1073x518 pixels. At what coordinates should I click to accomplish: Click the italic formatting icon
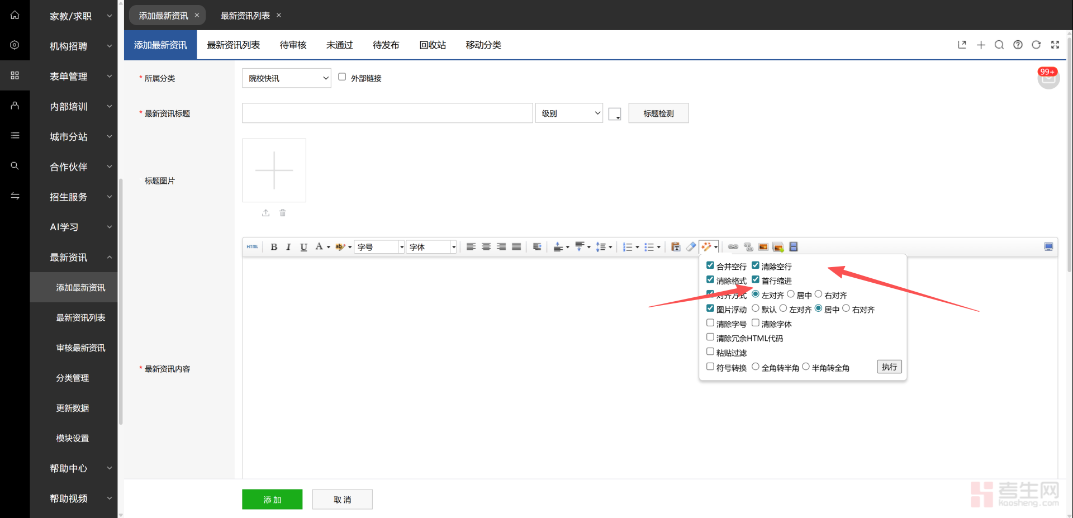point(288,247)
